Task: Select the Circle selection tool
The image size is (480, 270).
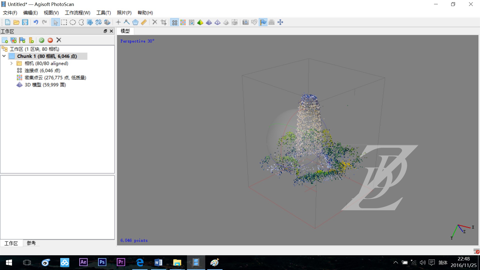Action: click(x=73, y=22)
